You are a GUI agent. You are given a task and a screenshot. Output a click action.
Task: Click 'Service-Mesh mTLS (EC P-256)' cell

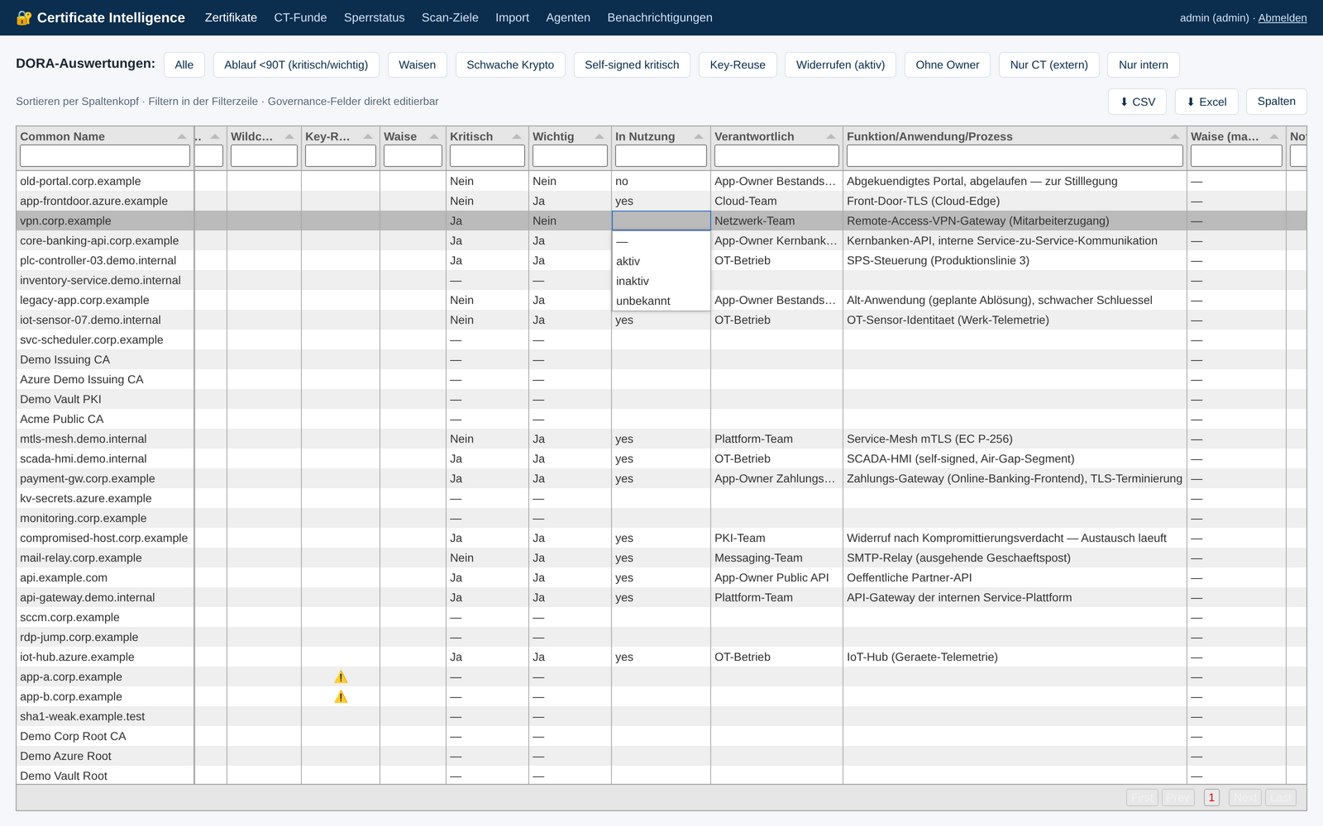tap(929, 439)
